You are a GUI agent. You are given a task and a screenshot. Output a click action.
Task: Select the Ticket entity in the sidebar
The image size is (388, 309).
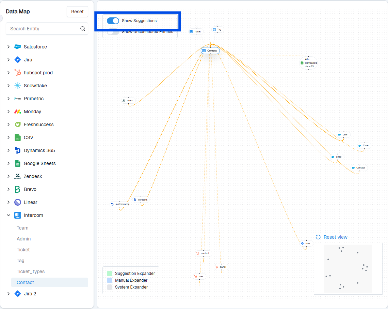(23, 250)
